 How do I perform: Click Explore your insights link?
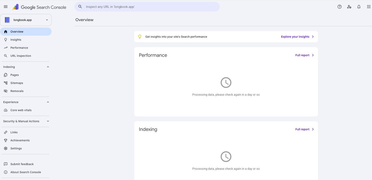pyautogui.click(x=295, y=37)
